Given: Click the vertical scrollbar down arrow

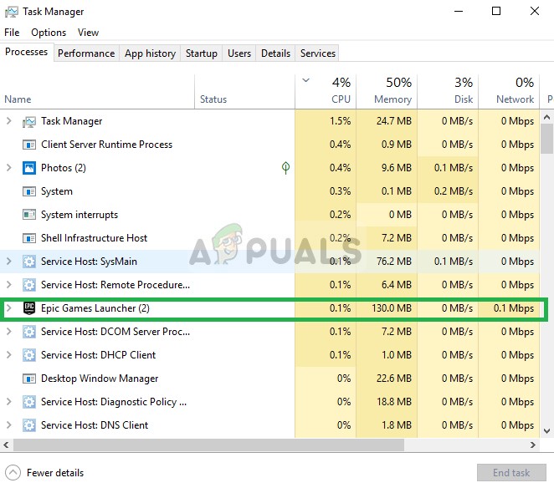Looking at the screenshot, I should 546,431.
